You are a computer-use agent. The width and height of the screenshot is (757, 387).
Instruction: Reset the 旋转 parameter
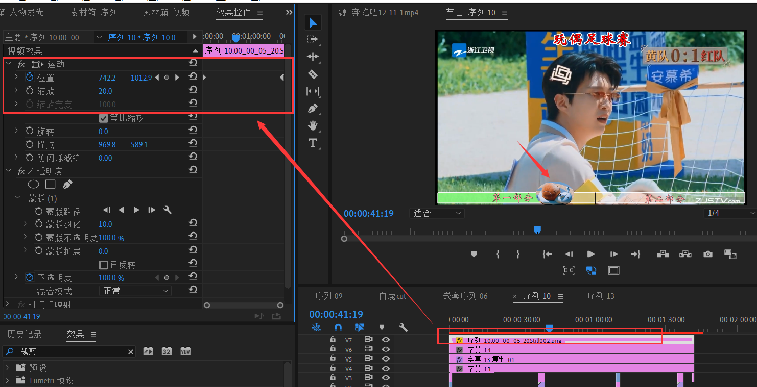tap(193, 131)
